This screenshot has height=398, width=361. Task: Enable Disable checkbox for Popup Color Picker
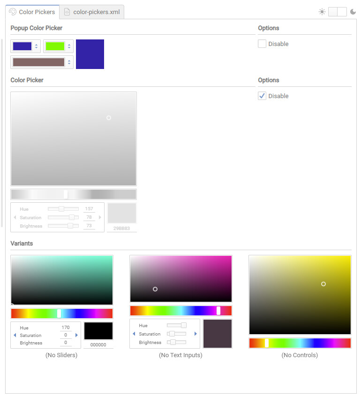(x=262, y=44)
